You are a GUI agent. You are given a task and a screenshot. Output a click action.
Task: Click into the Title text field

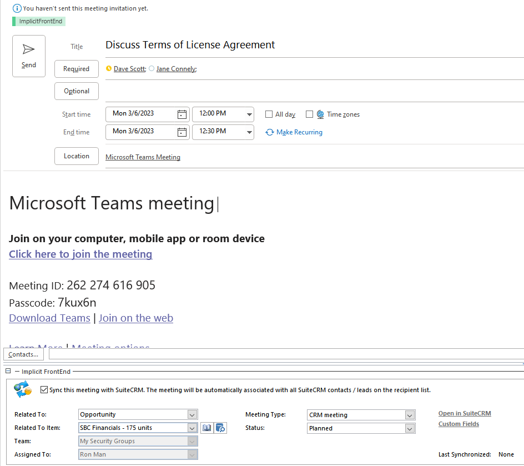[311, 45]
